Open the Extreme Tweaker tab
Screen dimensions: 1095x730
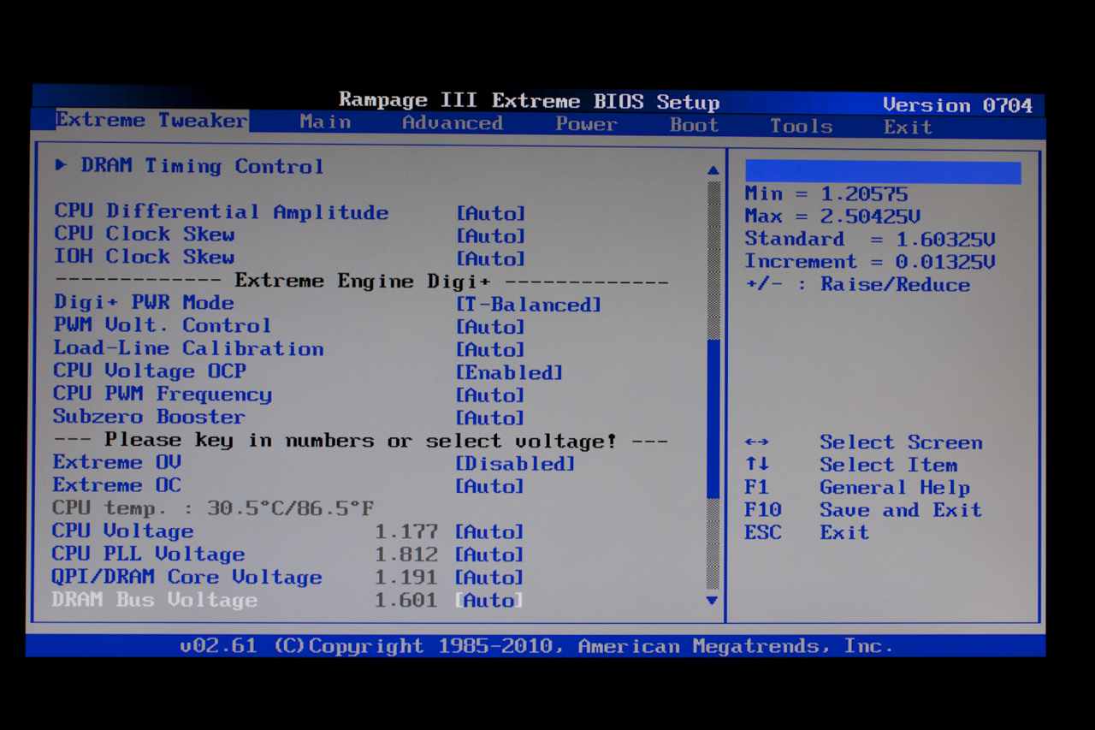[151, 120]
